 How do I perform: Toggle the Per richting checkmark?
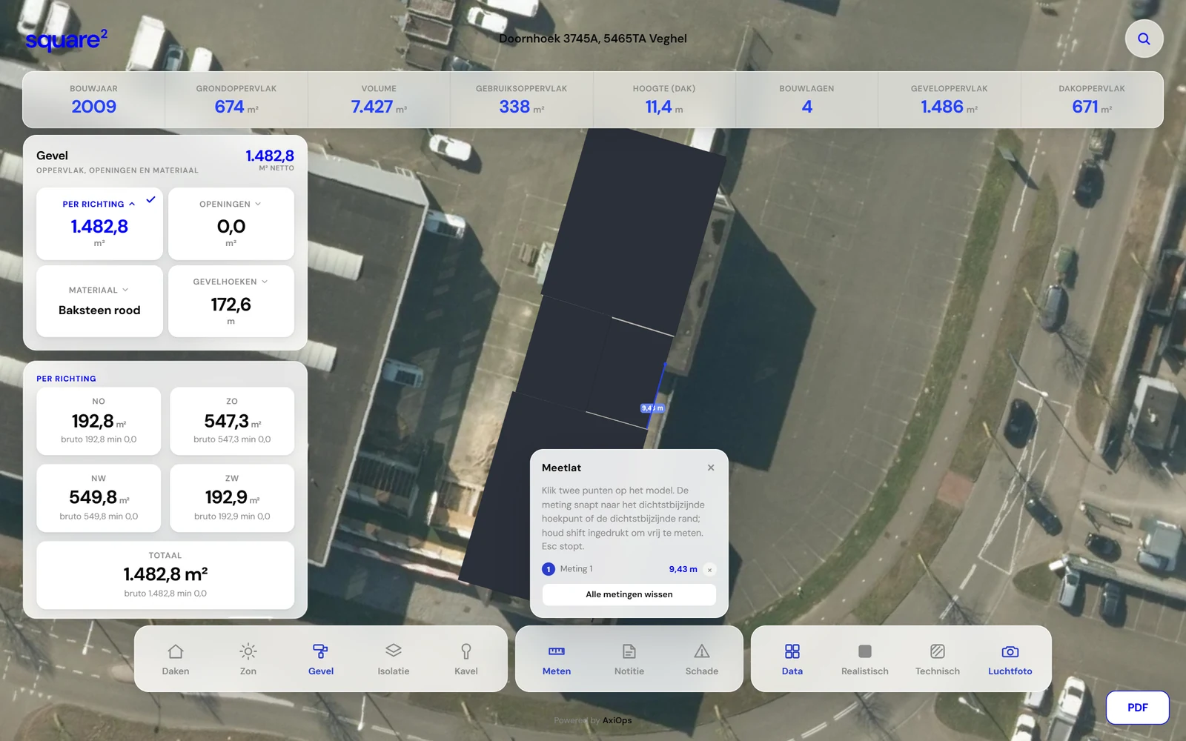(x=150, y=199)
